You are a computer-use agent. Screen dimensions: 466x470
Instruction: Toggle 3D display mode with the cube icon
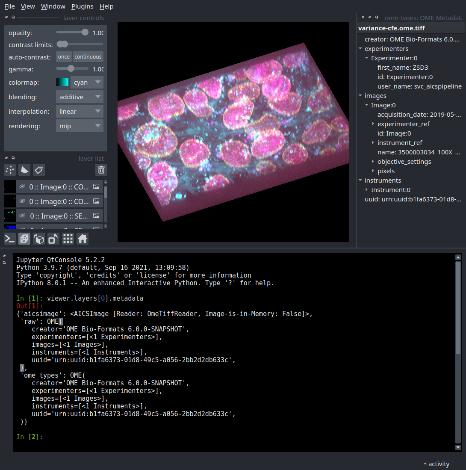[x=24, y=239]
